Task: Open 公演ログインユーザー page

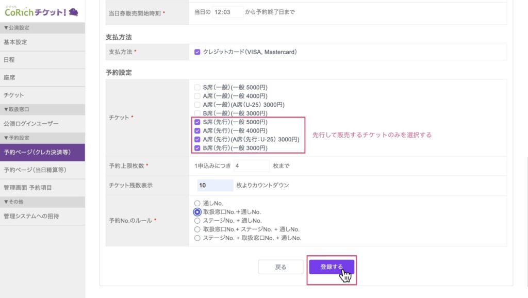Action: tap(31, 124)
